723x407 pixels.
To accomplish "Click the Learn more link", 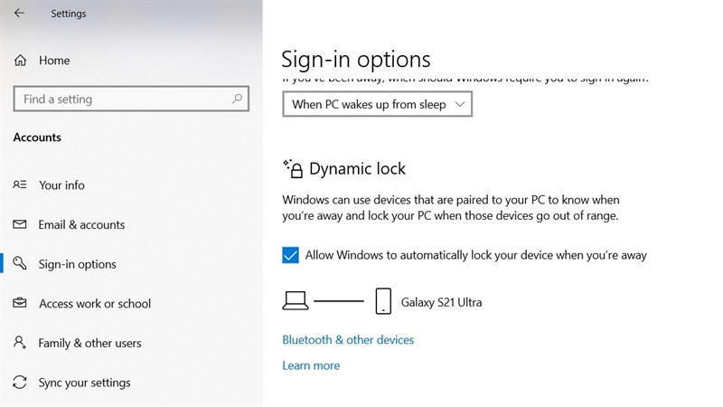I will click(311, 365).
